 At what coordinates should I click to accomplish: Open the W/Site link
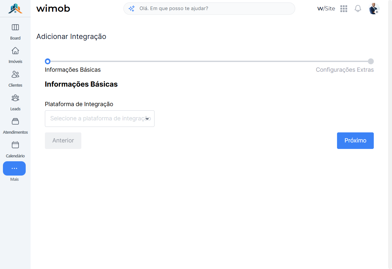pos(326,9)
